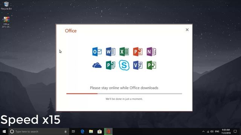Click the Publisher icon in Office installer
Image resolution: width=241 pixels, height=135 pixels.
pos(110,65)
